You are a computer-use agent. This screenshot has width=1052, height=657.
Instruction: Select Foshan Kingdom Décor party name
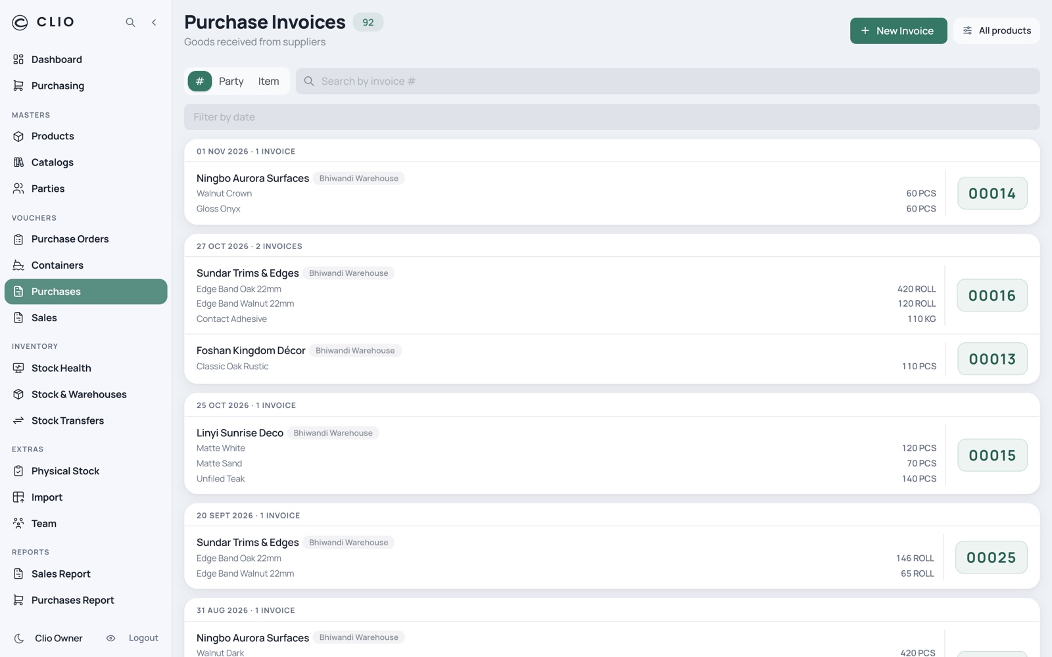pyautogui.click(x=251, y=351)
